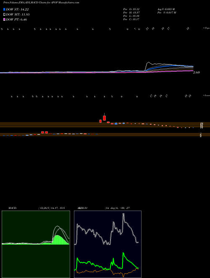Click the 'Pre C: 13.17' value
This screenshot has height=278, width=210.
[x=132, y=19]
